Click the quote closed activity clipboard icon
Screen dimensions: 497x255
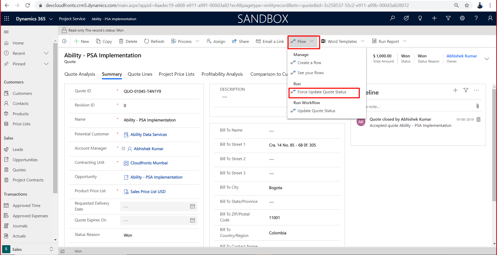tap(479, 119)
